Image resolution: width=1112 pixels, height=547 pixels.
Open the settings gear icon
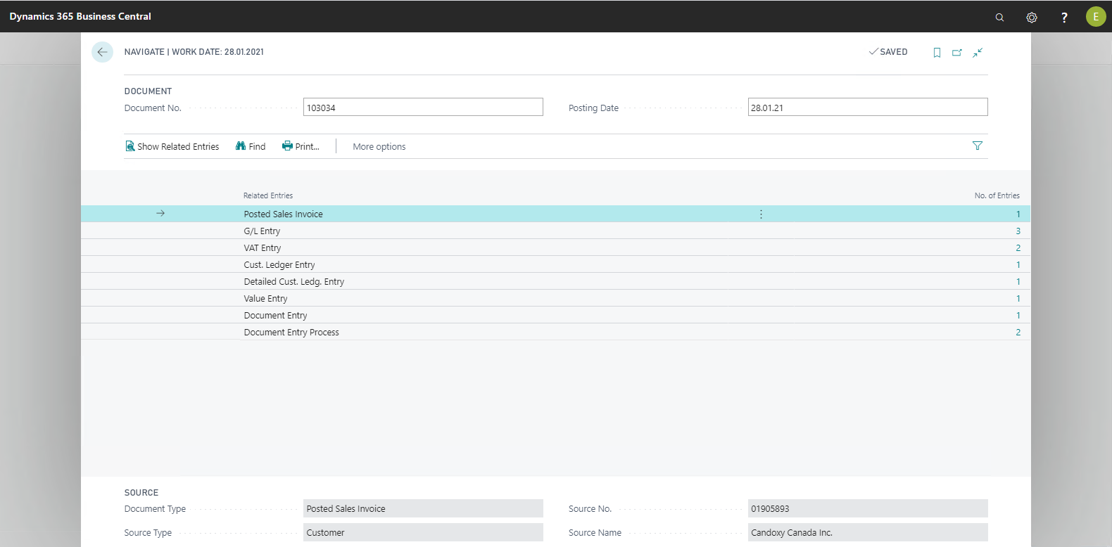[x=1032, y=17]
